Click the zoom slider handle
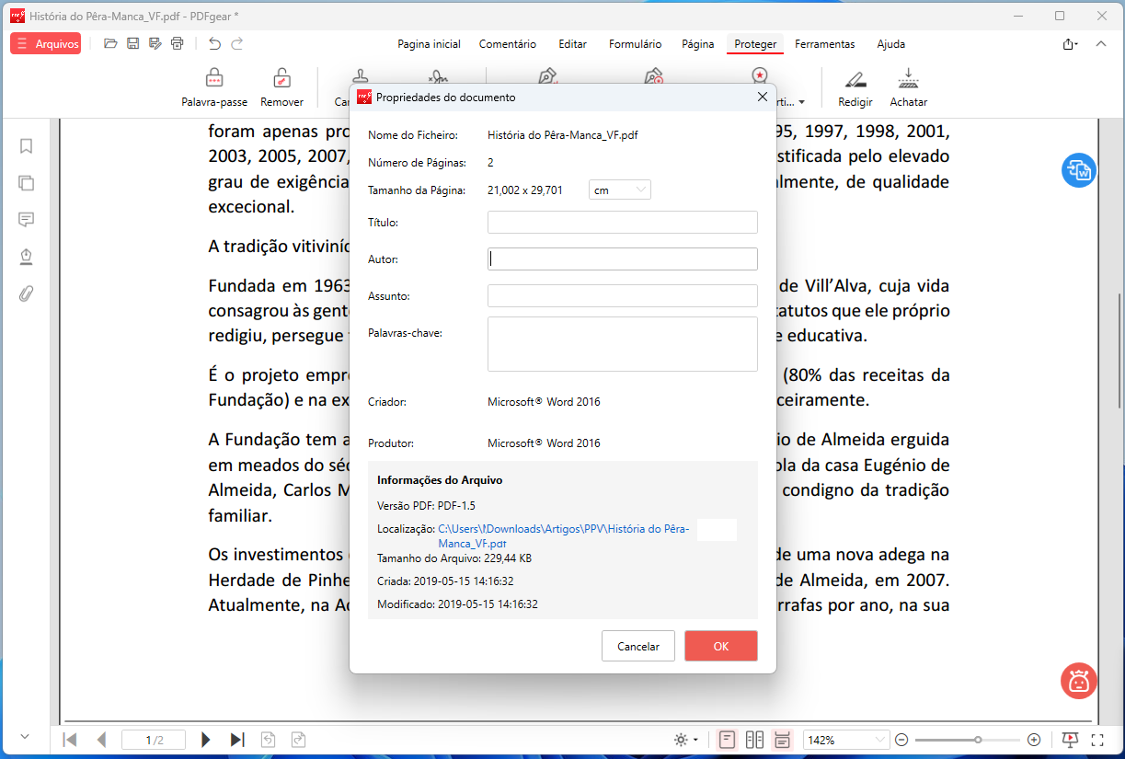Viewport: 1125px width, 759px height. click(978, 740)
